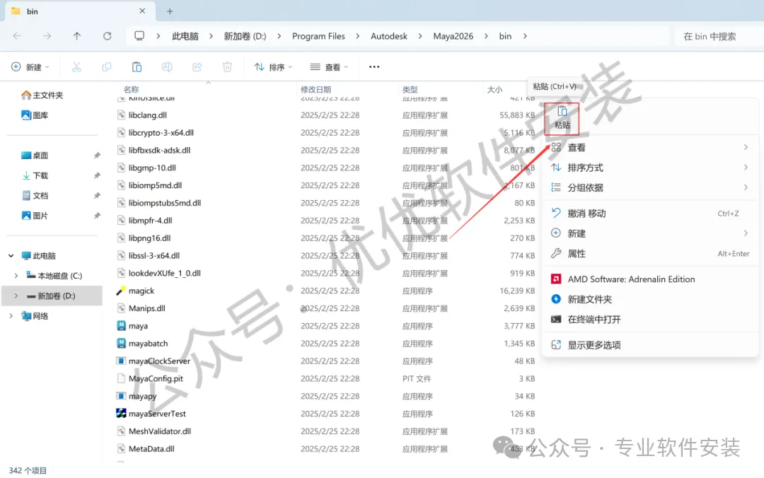
Task: Sort by 大小 column header
Action: 494,89
